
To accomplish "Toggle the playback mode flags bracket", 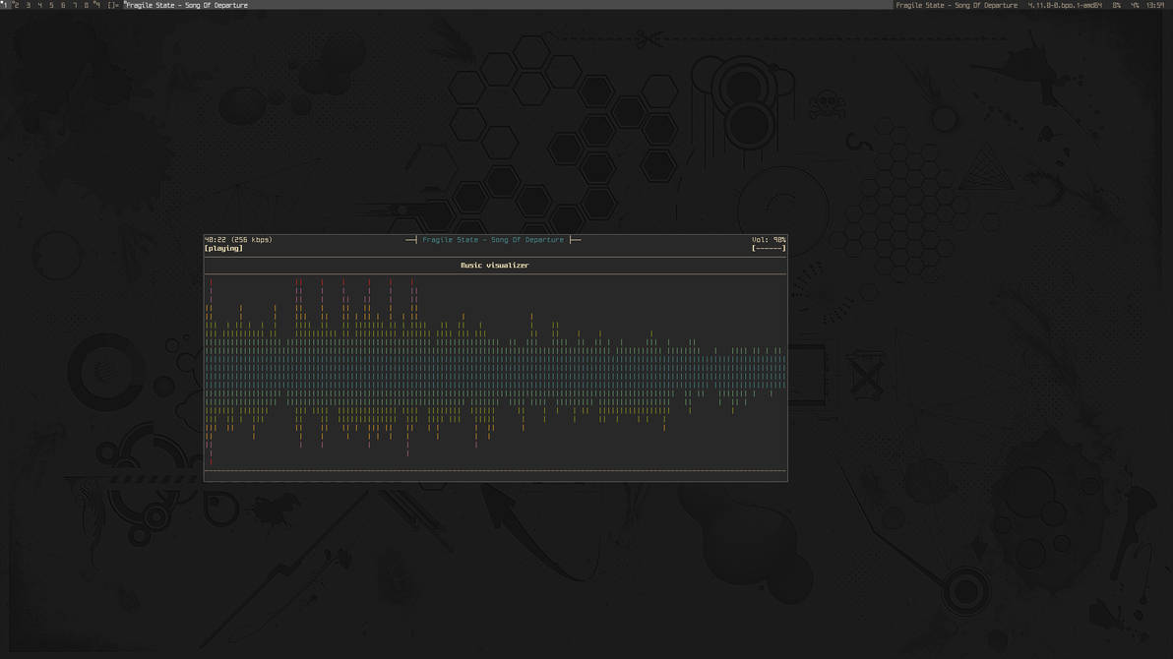I will (x=769, y=249).
